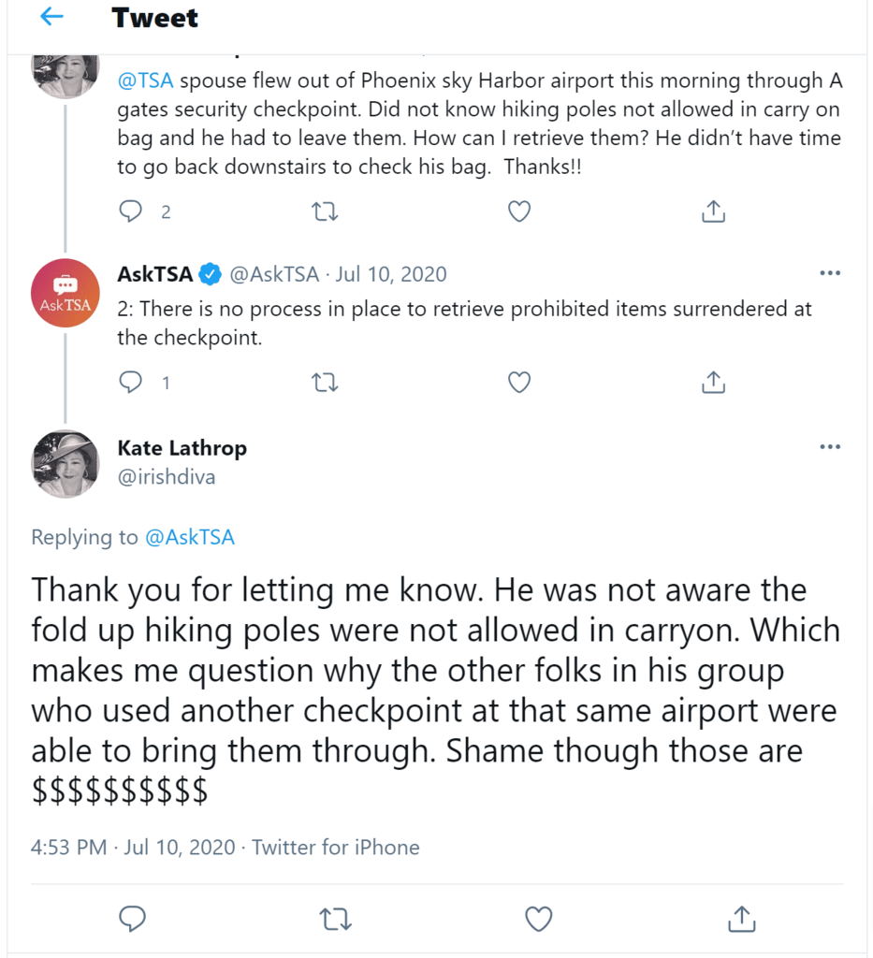The image size is (873, 958).
Task: Share the AskTSA reply
Action: coord(713,383)
